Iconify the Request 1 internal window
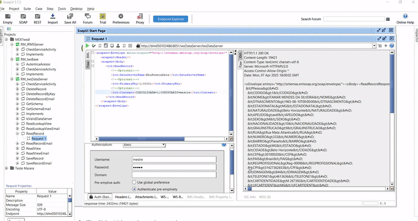This screenshot has width=418, height=221. pos(379,39)
